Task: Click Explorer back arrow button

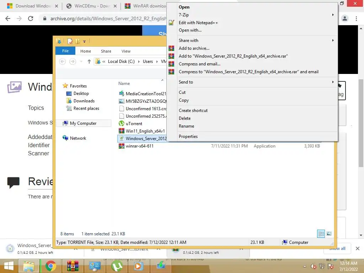Action: coord(62,61)
